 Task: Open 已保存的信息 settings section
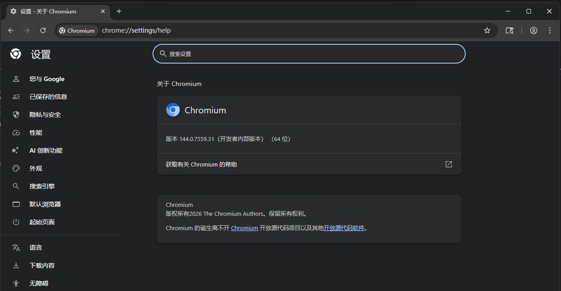[60, 97]
